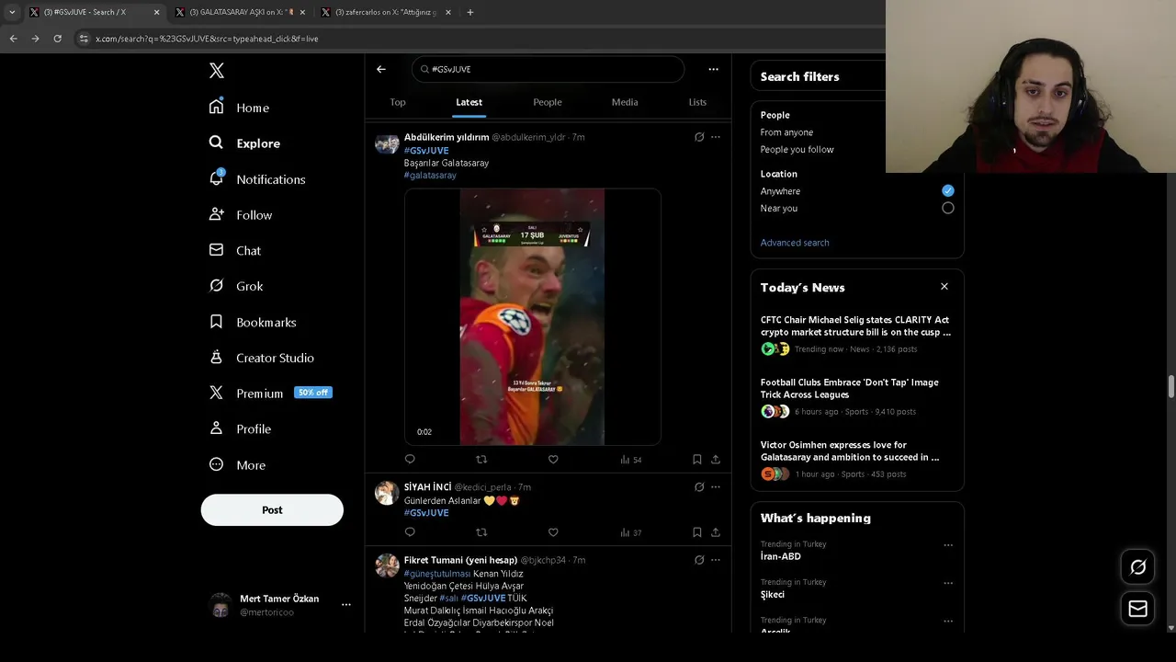Open Bookmarks in the sidebar
This screenshot has width=1176, height=662.
pyautogui.click(x=253, y=323)
